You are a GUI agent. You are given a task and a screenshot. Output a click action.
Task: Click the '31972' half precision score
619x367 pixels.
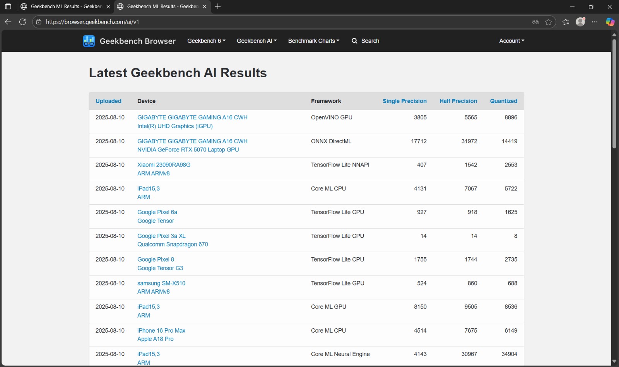(x=469, y=141)
